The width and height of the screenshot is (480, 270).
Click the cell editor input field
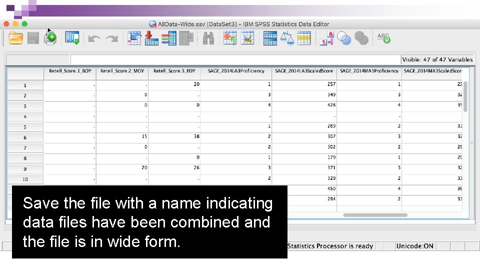(x=235, y=59)
